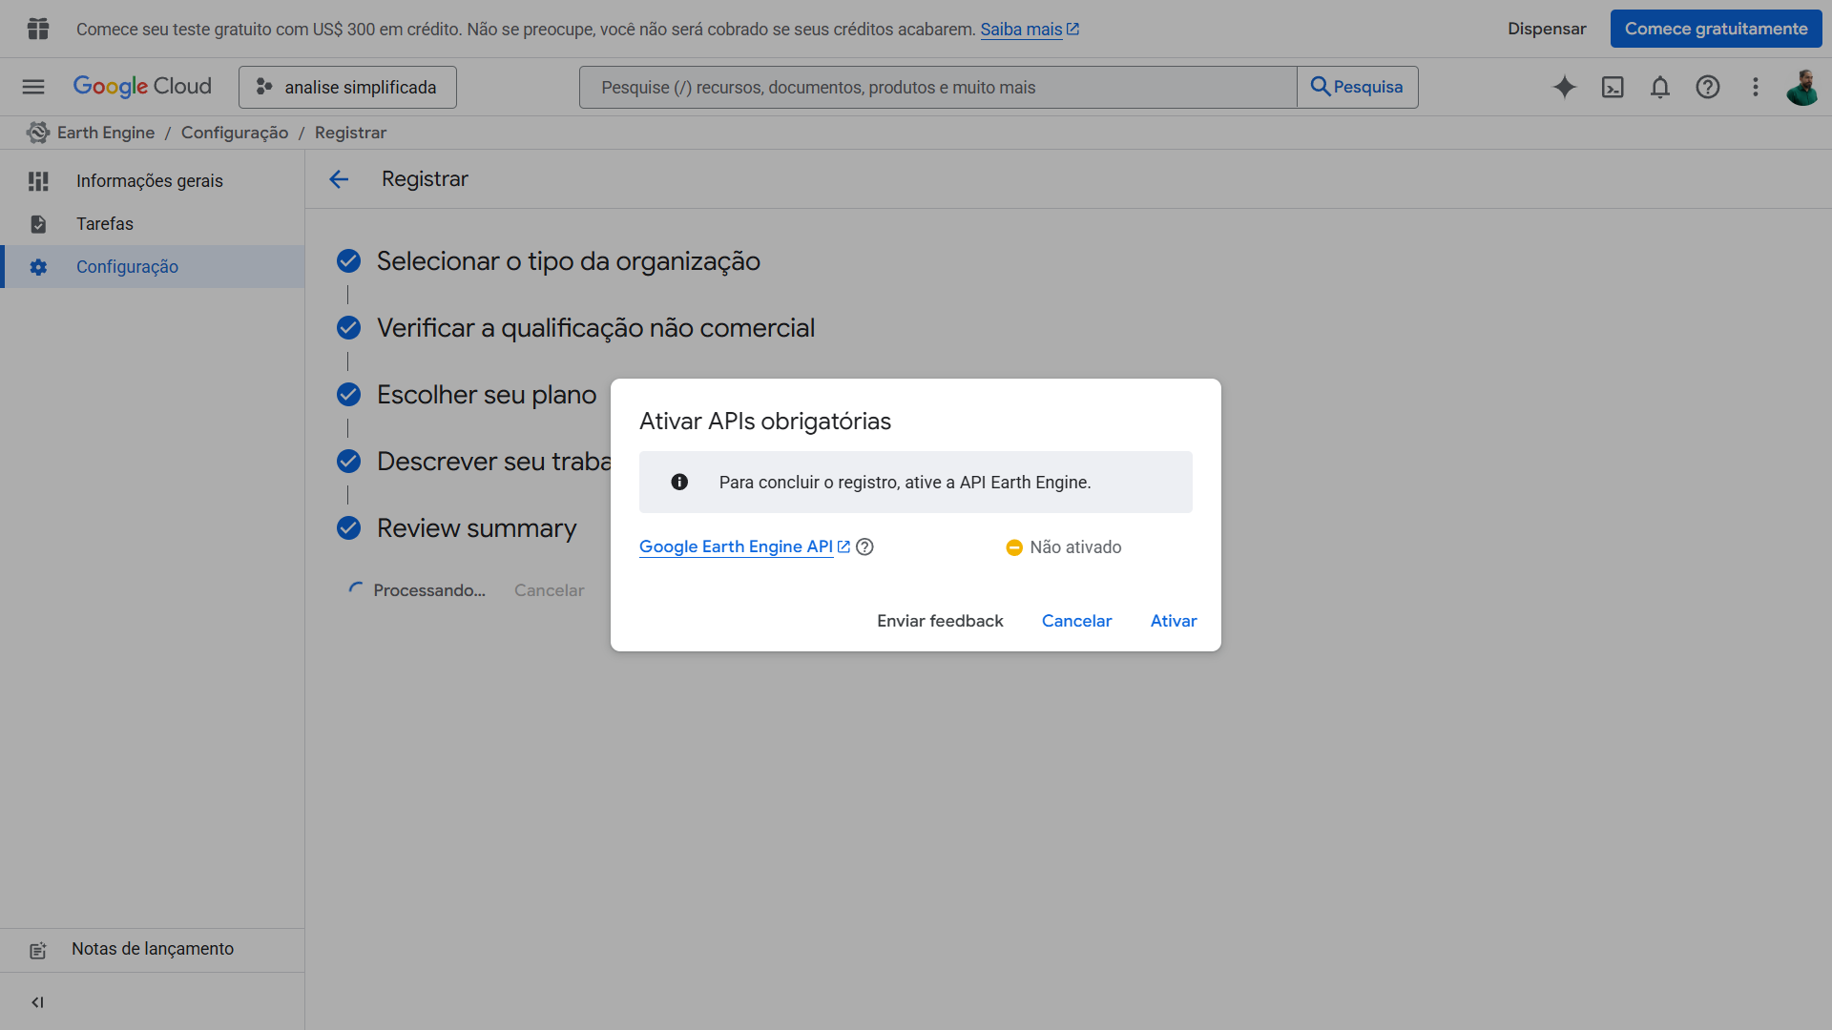Select Tarefas in the sidebar

click(104, 224)
